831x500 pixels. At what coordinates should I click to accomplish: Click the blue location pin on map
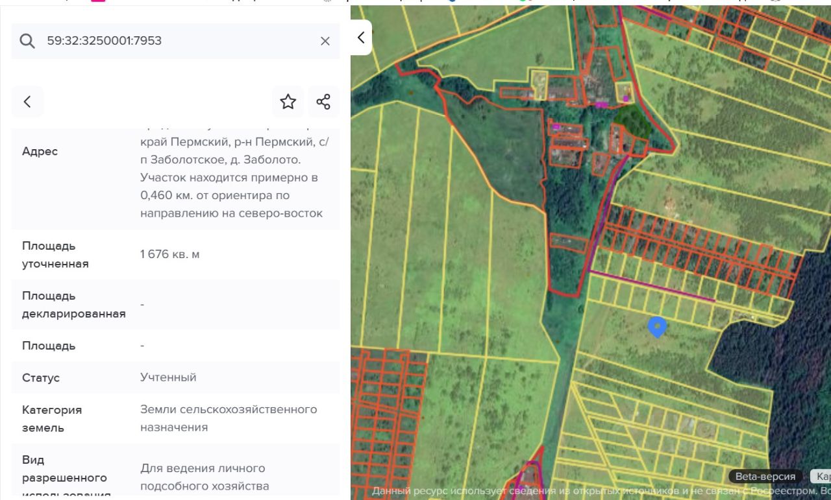pos(657,326)
